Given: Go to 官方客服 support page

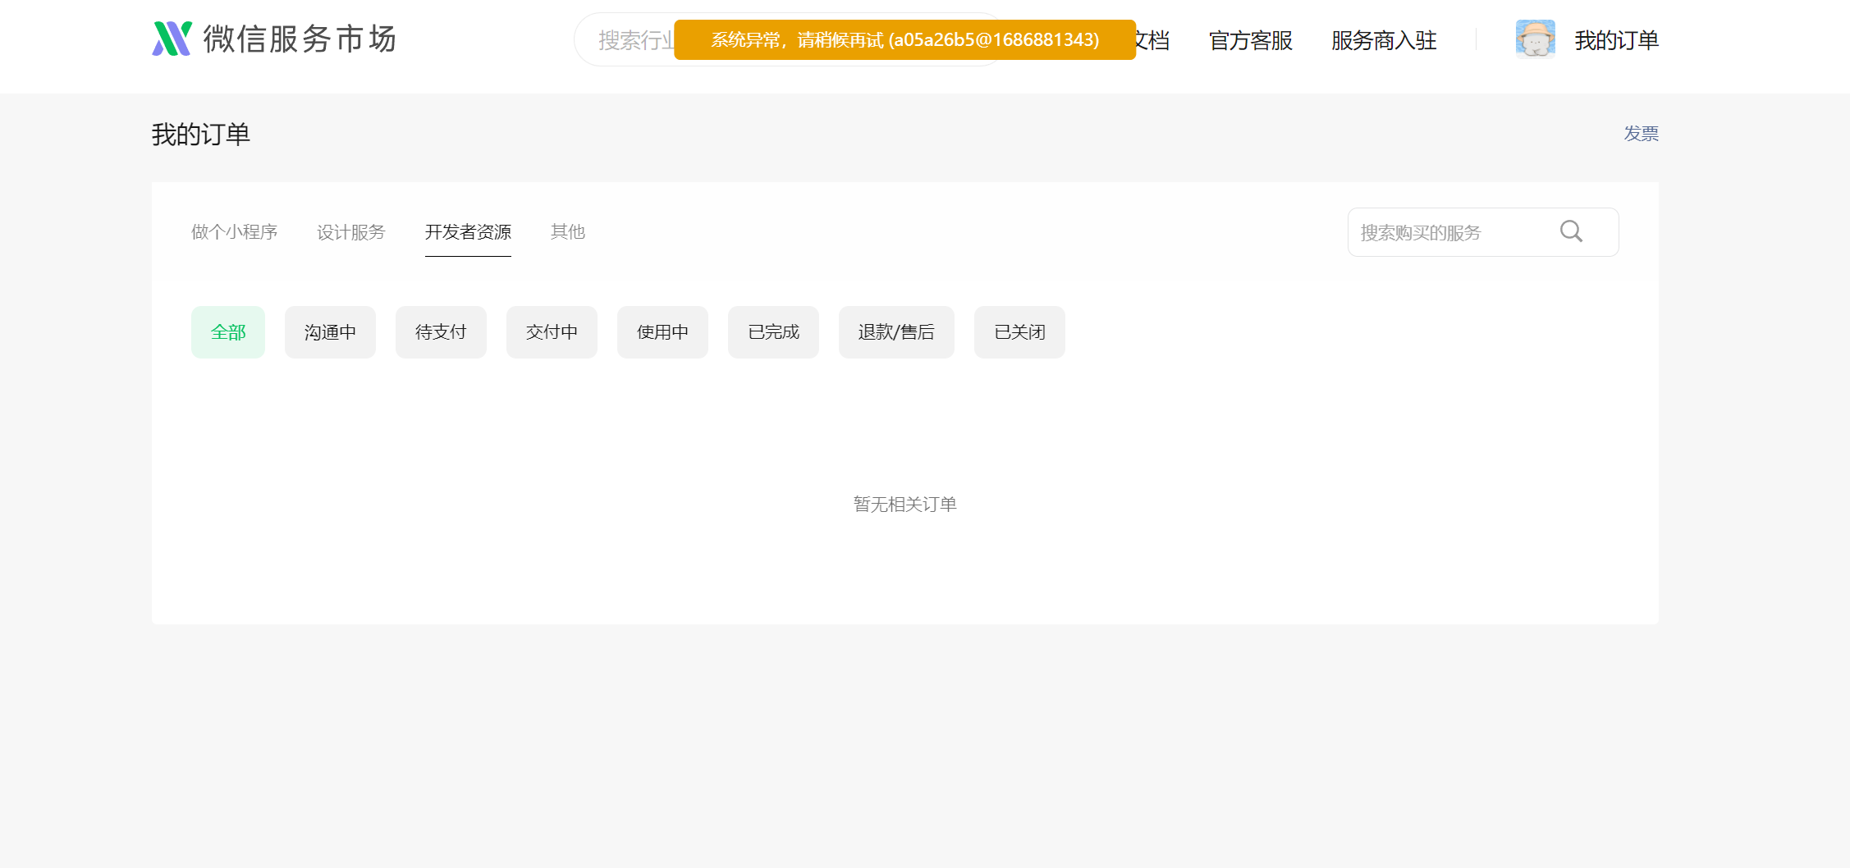Looking at the screenshot, I should (1251, 40).
